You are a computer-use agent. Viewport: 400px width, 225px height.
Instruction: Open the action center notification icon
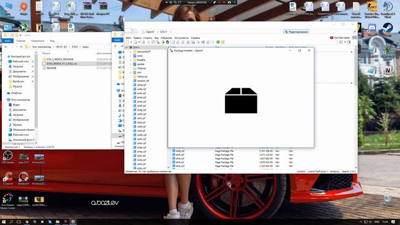pos(393,222)
